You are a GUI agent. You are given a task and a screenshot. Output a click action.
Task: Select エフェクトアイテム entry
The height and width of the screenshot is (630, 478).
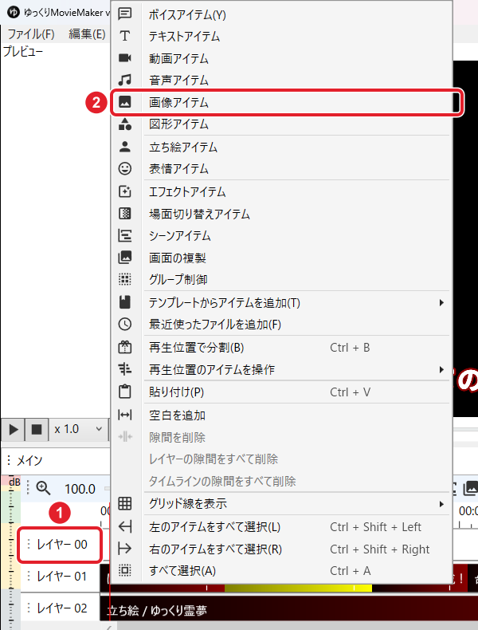click(281, 191)
